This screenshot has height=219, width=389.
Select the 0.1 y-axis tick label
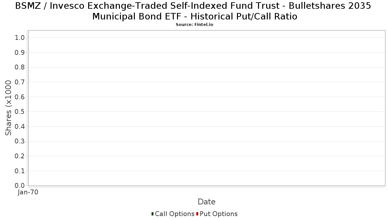click(20, 171)
